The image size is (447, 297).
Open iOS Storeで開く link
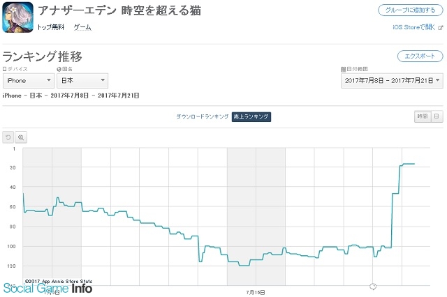414,27
